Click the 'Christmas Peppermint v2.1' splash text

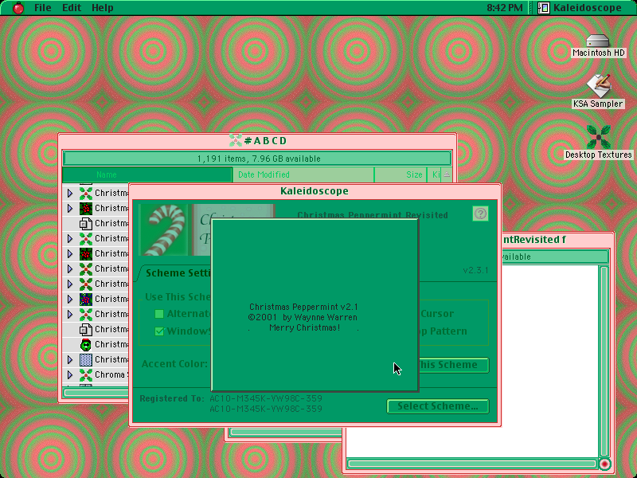click(304, 307)
